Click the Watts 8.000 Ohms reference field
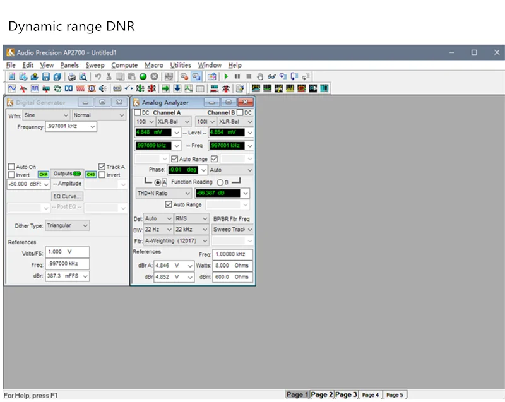The image size is (505, 402). (x=232, y=266)
